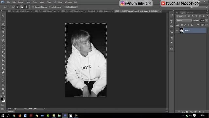209x118 pixels.
Task: Open the Layers panel options menu
Action: 207,13
